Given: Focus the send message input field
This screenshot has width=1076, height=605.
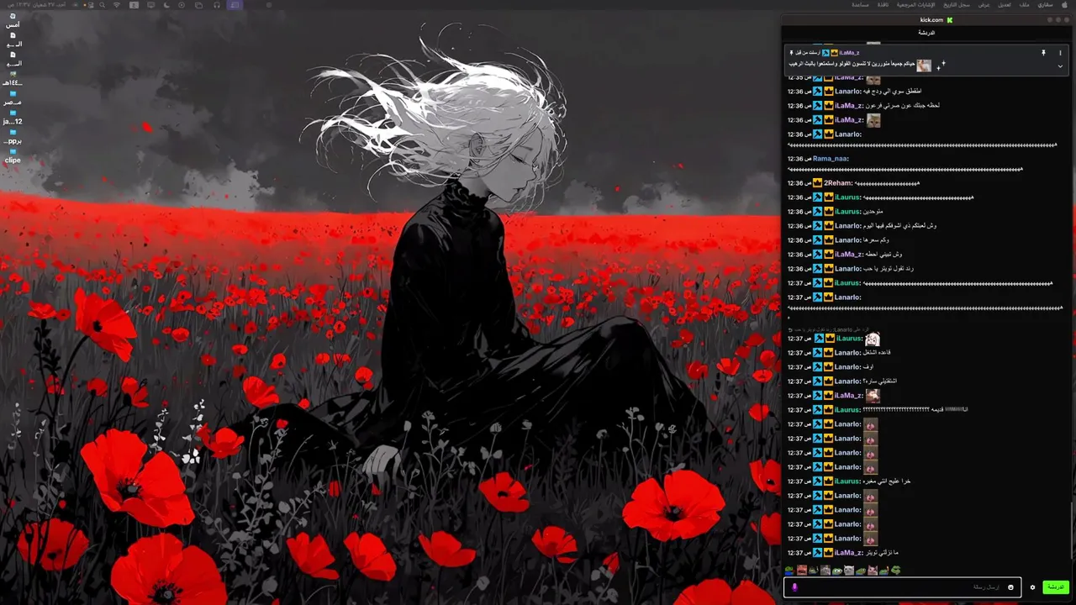Looking at the screenshot, I should (904, 587).
